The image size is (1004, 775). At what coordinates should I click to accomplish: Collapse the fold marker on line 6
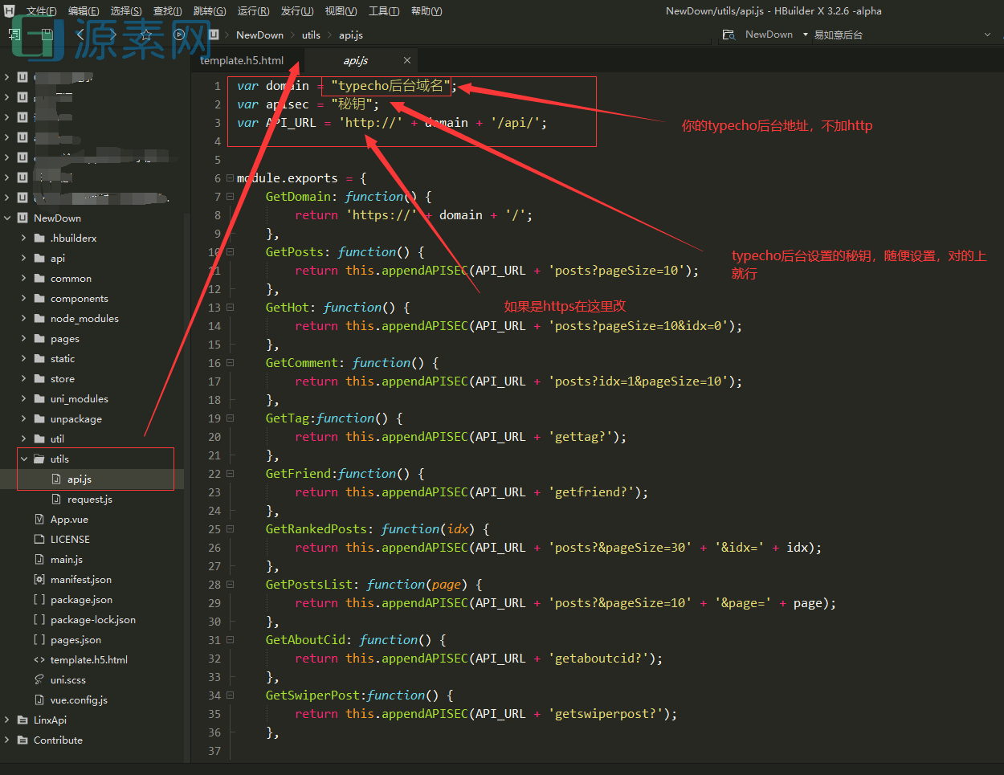230,178
